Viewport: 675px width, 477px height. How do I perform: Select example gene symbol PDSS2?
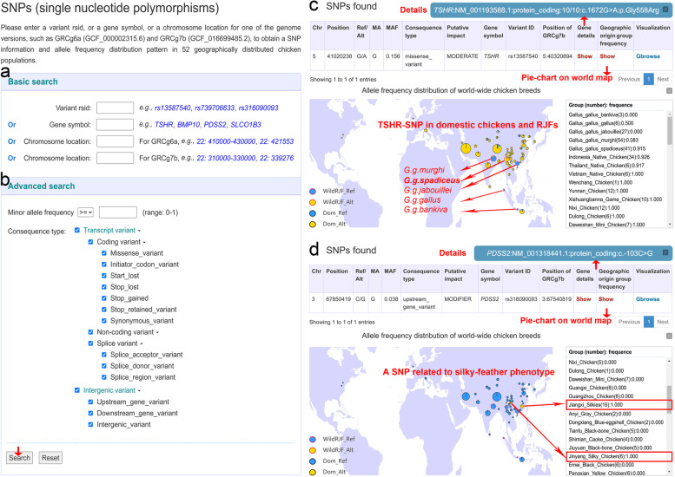pos(215,125)
